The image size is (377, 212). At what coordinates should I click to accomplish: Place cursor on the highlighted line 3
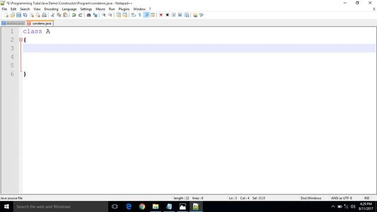pyautogui.click(x=199, y=48)
